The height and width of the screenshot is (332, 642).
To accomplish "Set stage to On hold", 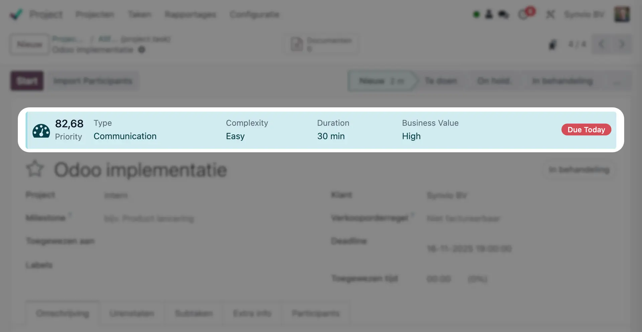I will (494, 81).
